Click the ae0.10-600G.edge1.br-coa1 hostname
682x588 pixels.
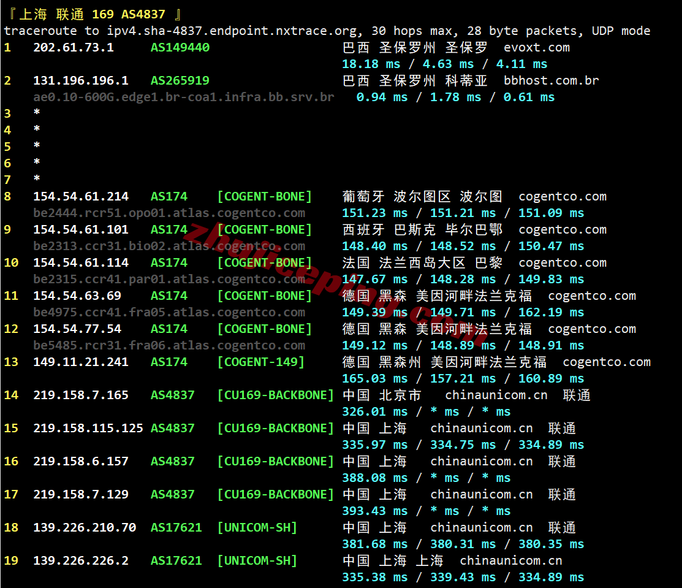coord(184,97)
